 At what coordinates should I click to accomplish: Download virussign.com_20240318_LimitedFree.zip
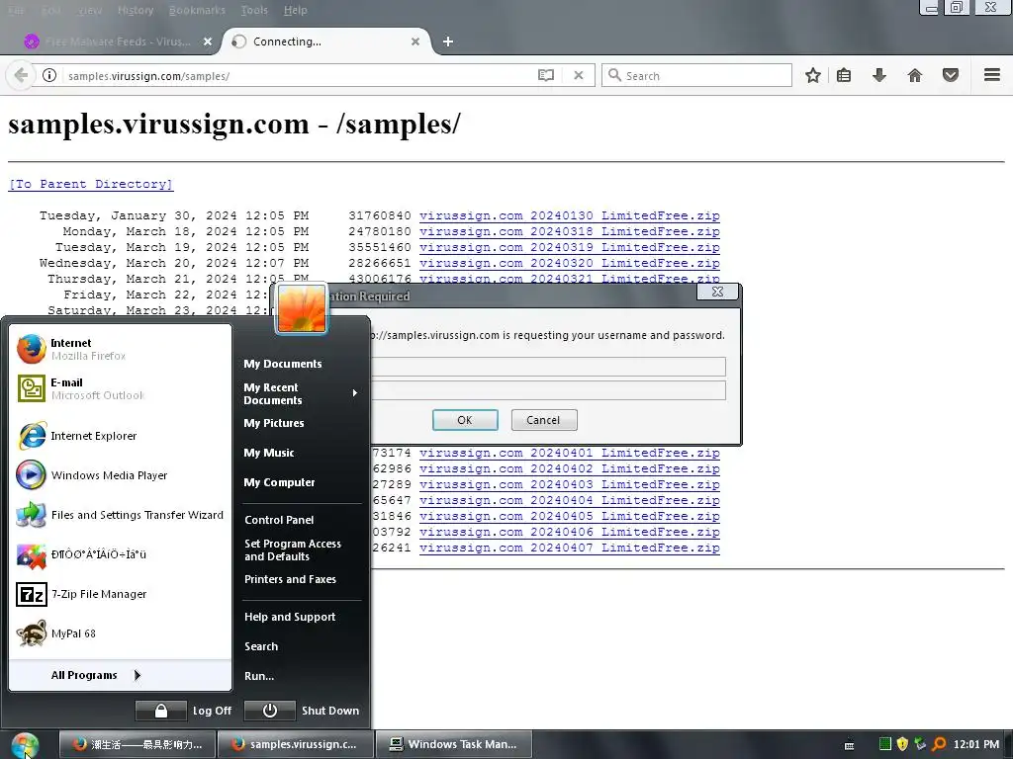coord(569,231)
